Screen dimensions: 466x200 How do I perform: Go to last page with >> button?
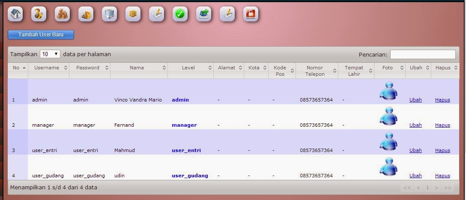[x=448, y=188]
